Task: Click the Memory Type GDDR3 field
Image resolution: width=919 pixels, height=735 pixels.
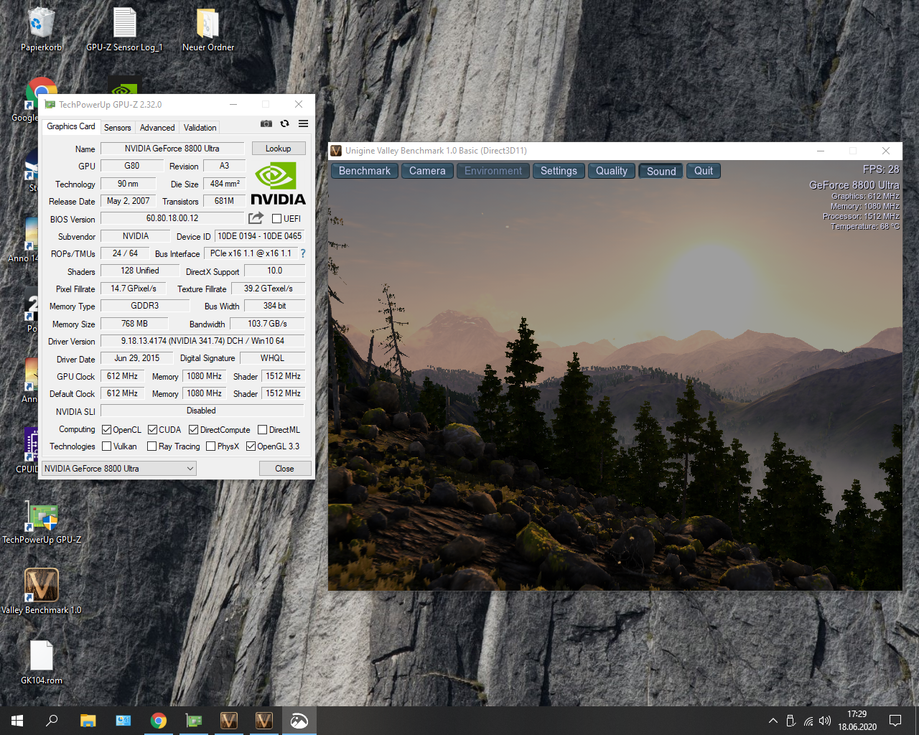Action: (145, 306)
